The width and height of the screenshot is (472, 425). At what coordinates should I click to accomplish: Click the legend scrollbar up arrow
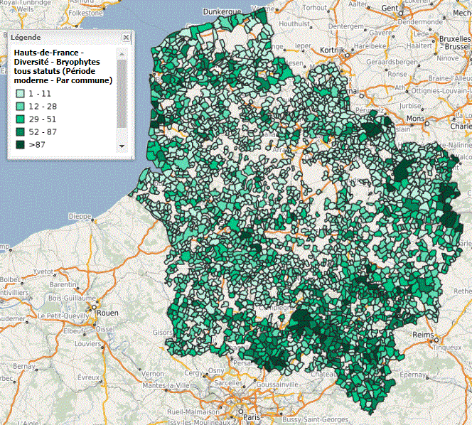point(122,55)
